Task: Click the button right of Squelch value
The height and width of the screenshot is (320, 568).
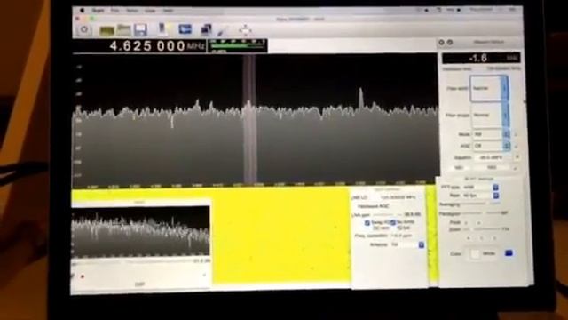Action: tap(517, 157)
